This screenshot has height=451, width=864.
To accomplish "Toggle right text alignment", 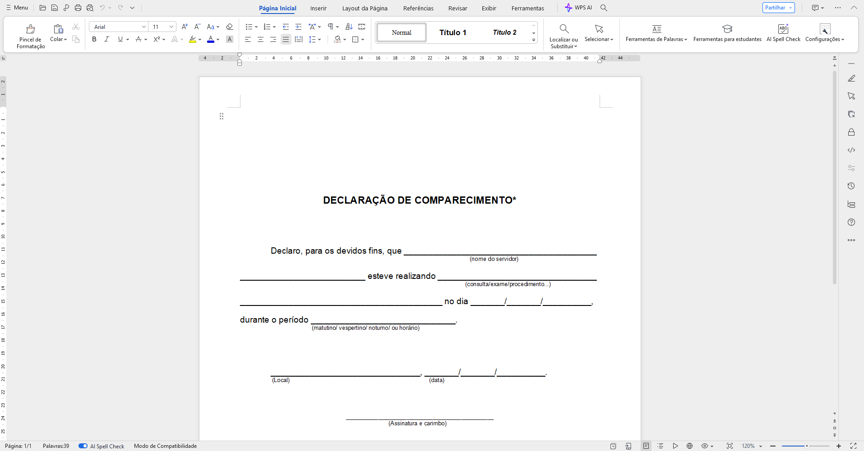I will [273, 40].
